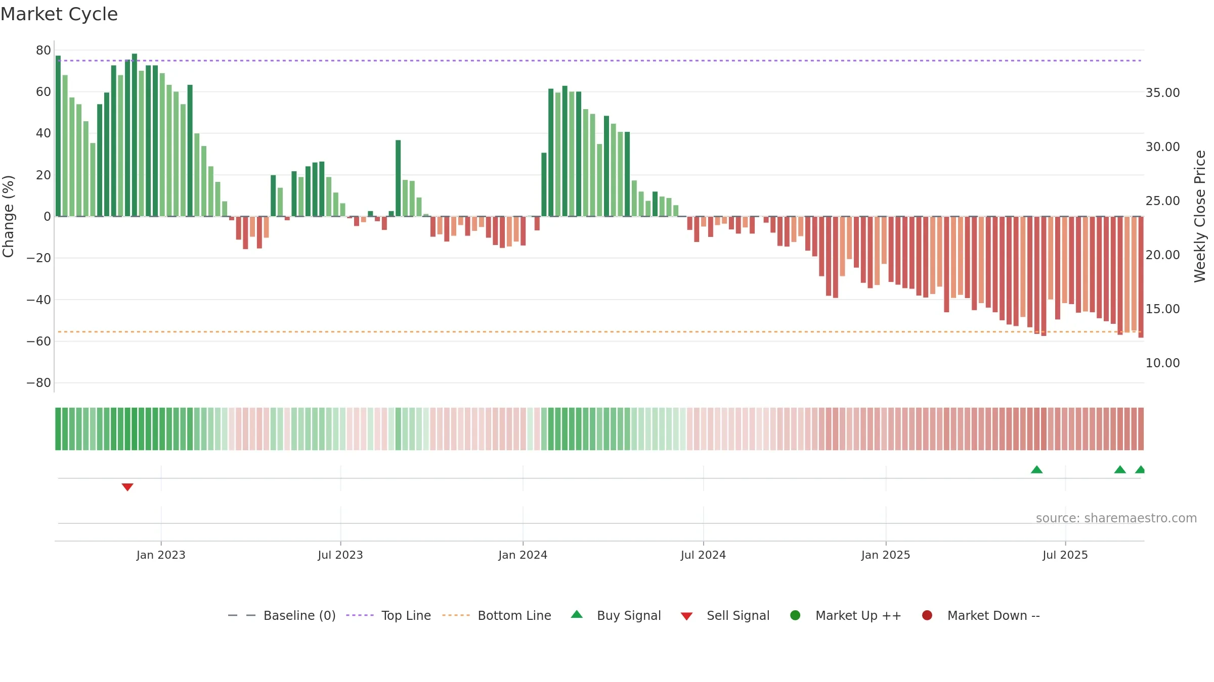Click the 35.00 price axis label
The width and height of the screenshot is (1214, 682).
pyautogui.click(x=1162, y=93)
